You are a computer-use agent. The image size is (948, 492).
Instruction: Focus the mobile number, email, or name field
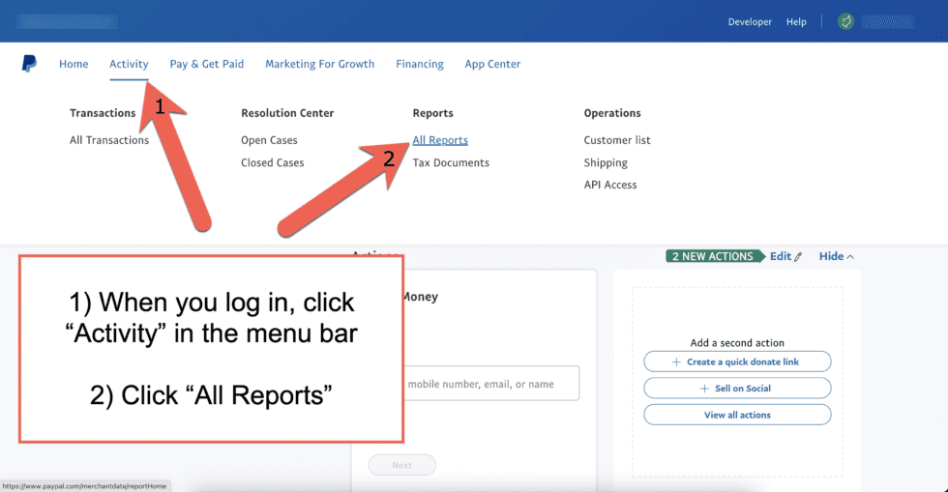pos(490,384)
